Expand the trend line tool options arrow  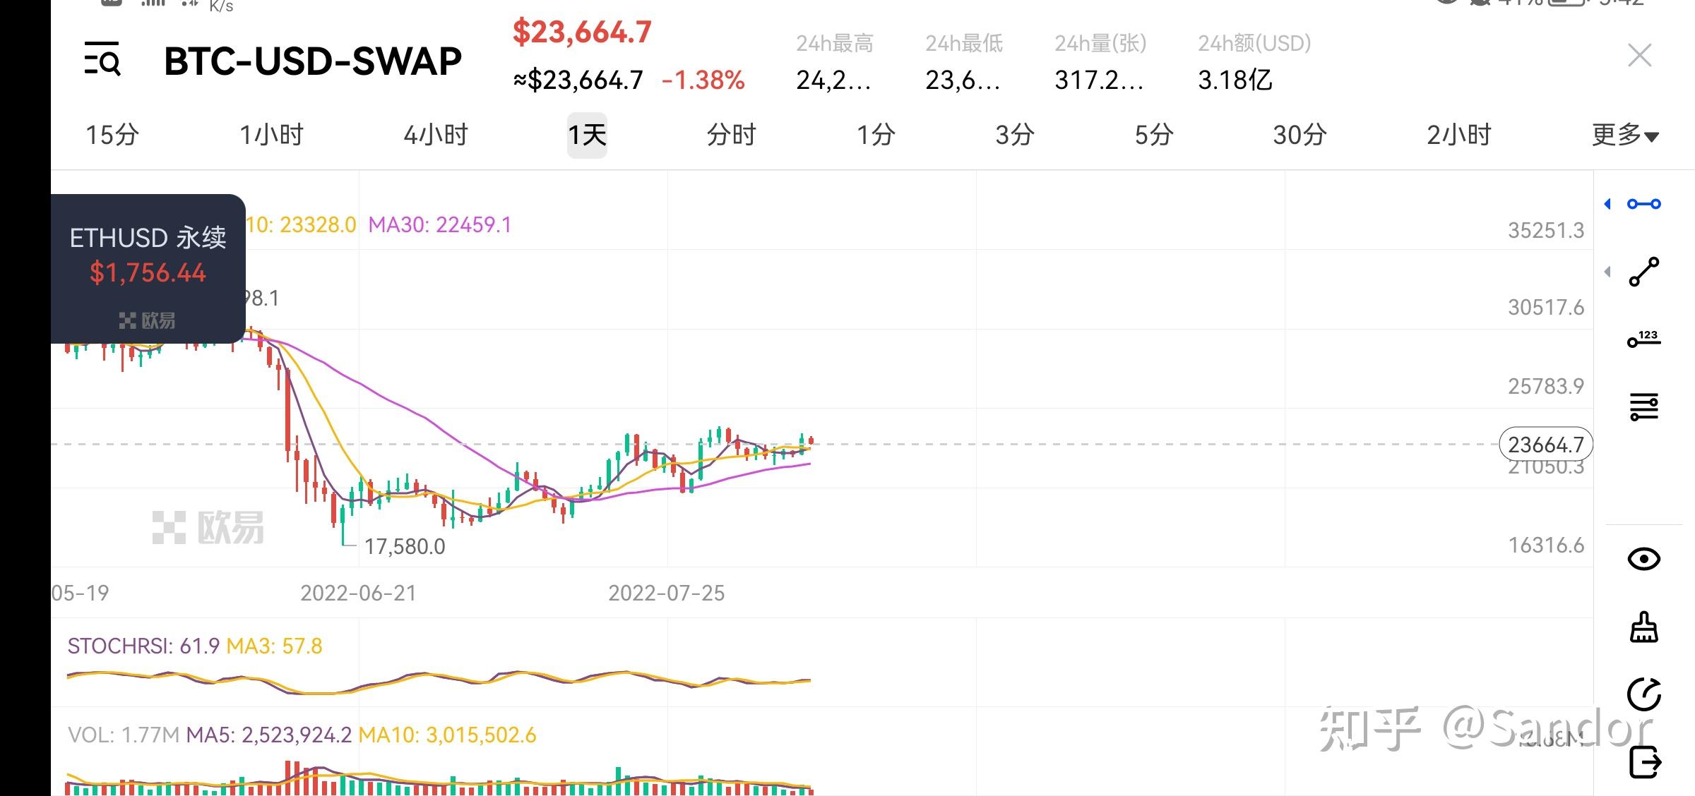[x=1608, y=272]
